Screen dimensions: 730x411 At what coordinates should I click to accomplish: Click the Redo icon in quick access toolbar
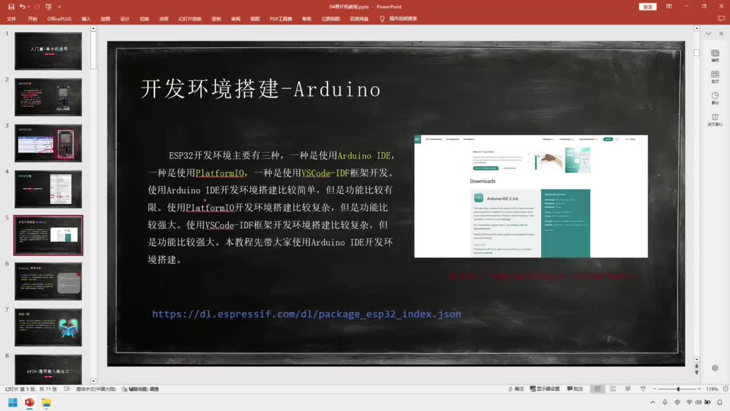coord(37,7)
